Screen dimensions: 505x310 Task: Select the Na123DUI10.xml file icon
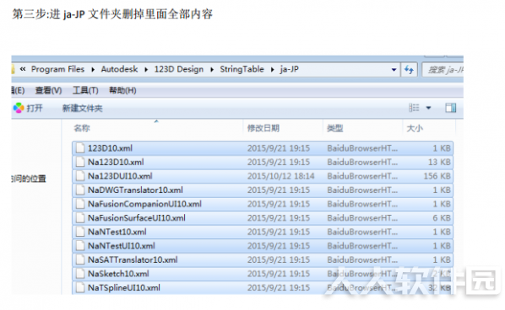point(79,176)
